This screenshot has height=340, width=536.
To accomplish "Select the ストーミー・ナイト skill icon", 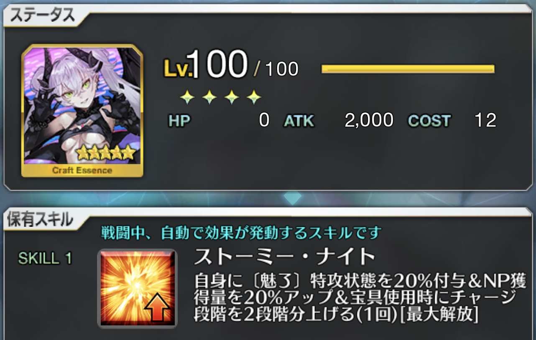I will click(x=137, y=288).
